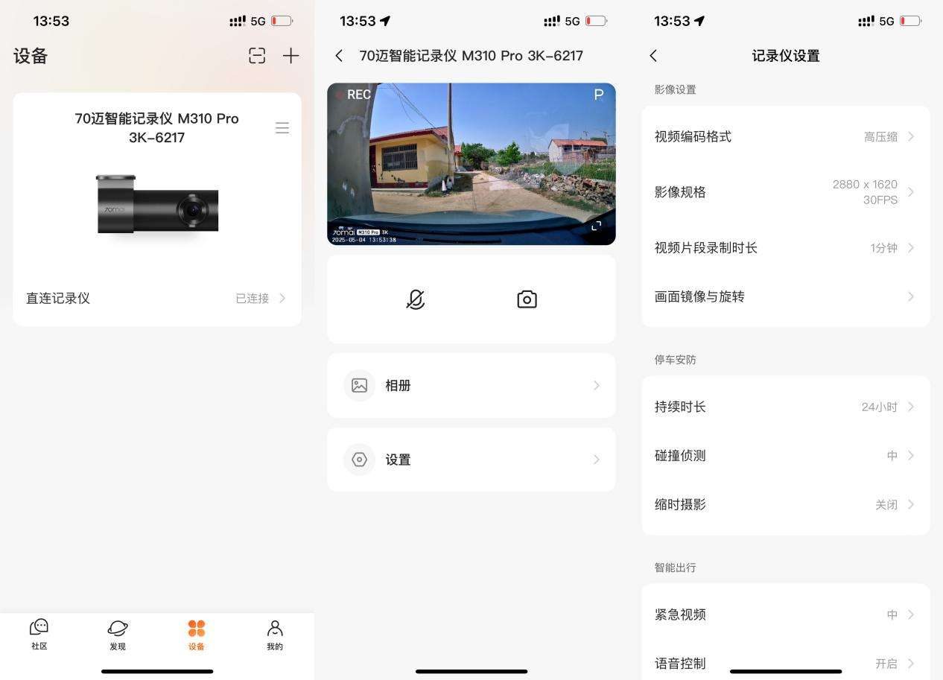Open 直连记录仪 connection row
The image size is (943, 680).
[157, 298]
